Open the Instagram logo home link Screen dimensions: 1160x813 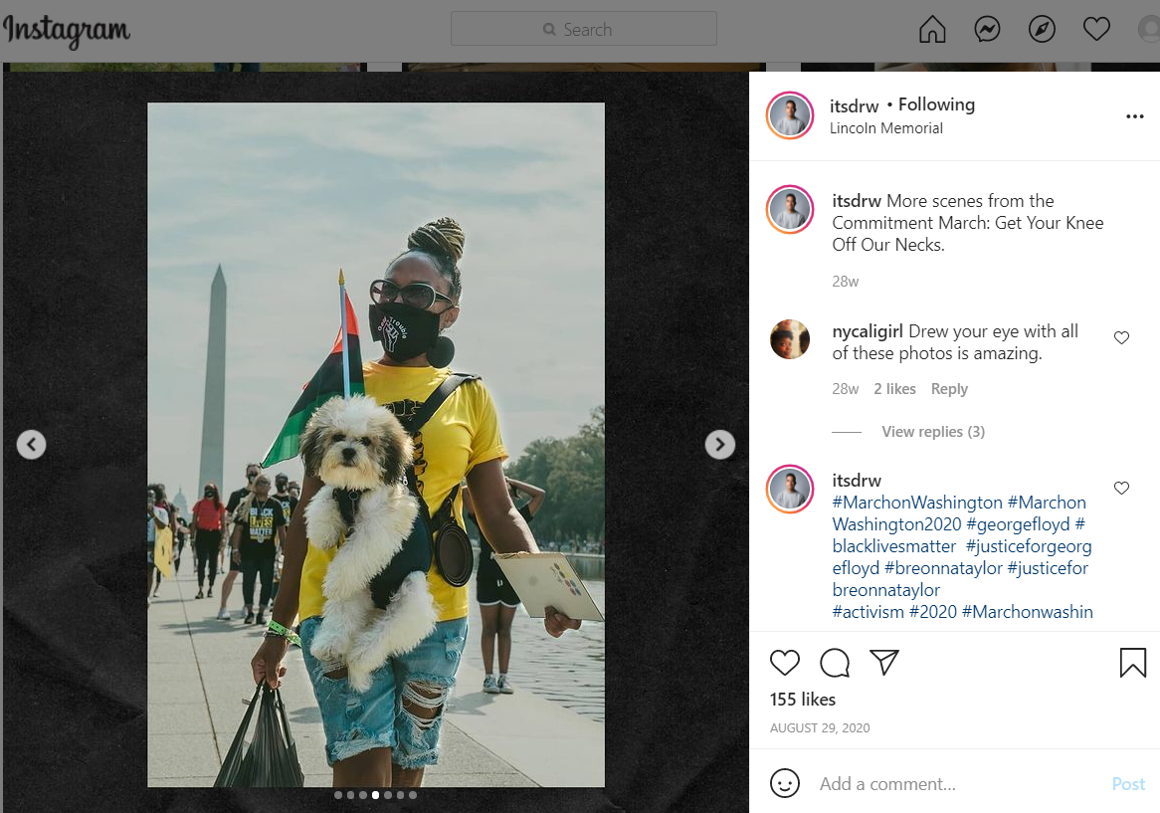click(67, 31)
